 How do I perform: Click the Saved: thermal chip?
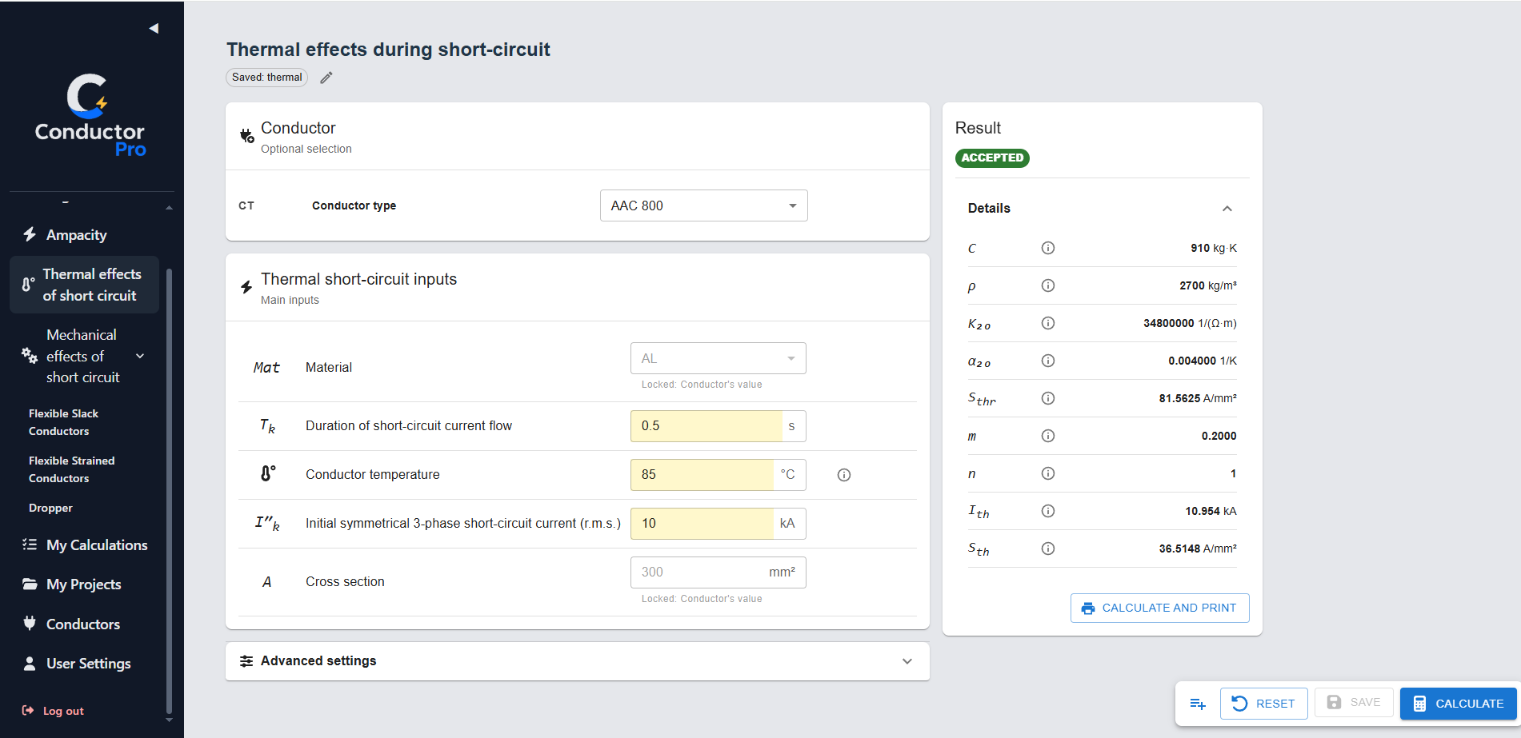pos(267,78)
